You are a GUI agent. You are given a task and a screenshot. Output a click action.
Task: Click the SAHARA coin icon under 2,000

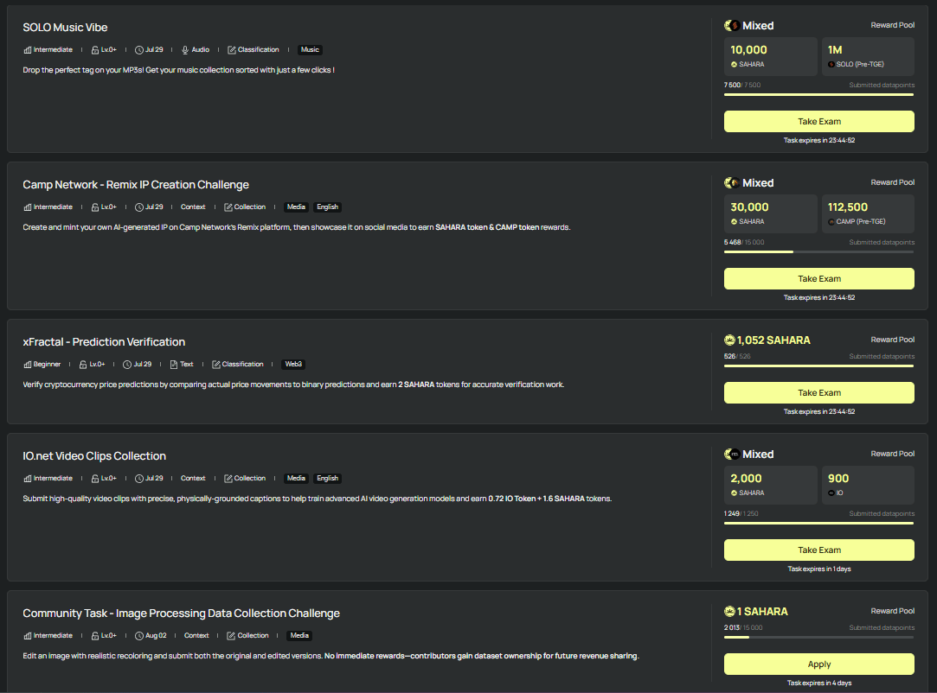[x=734, y=493]
